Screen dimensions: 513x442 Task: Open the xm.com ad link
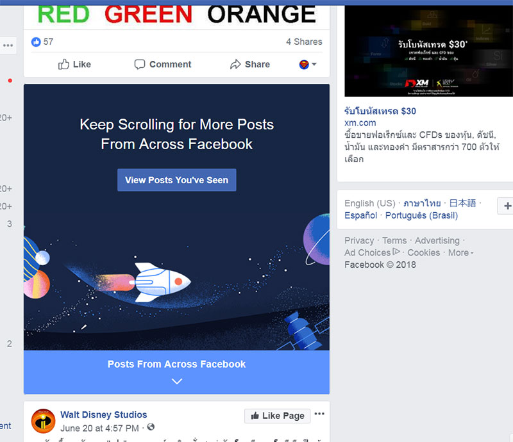click(360, 123)
